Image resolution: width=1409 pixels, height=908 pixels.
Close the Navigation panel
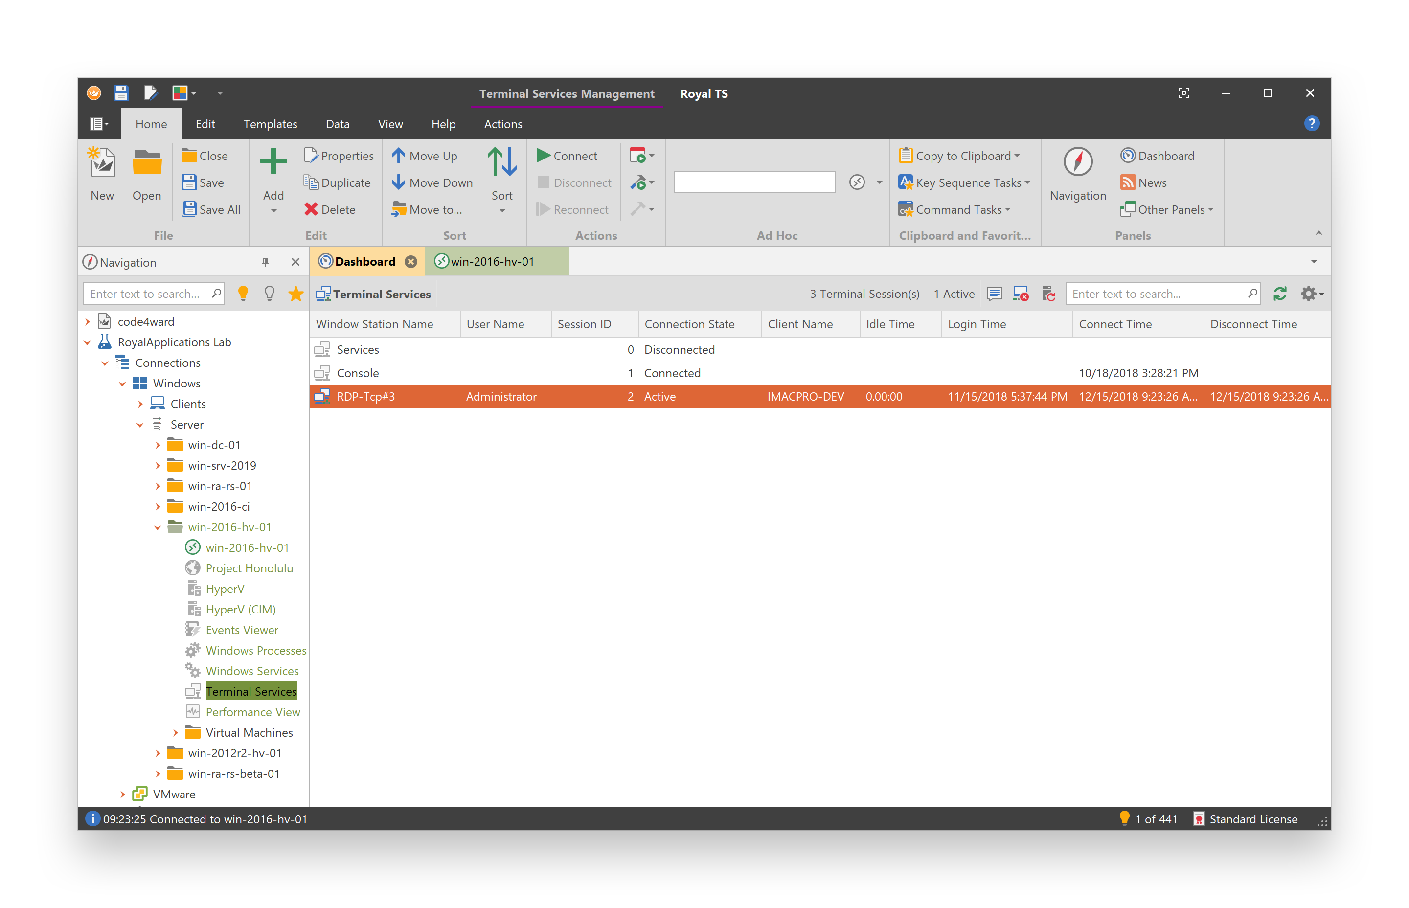coord(295,262)
